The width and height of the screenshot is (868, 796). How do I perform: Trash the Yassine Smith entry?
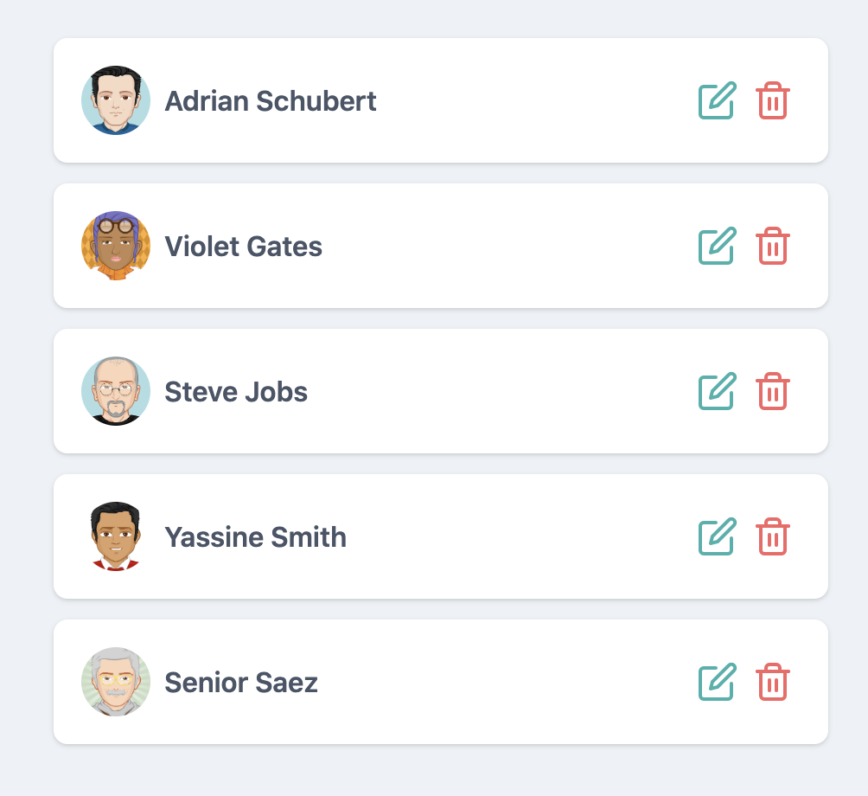pyautogui.click(x=773, y=536)
